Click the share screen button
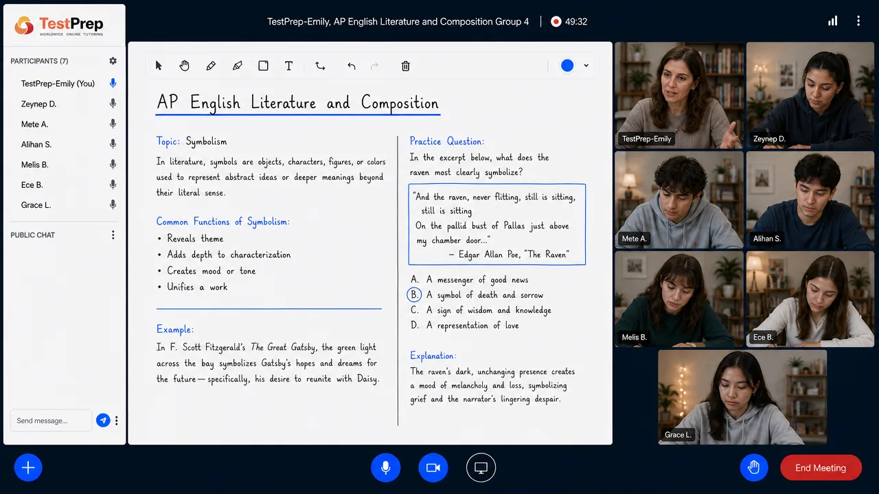879x494 pixels. [x=481, y=468]
